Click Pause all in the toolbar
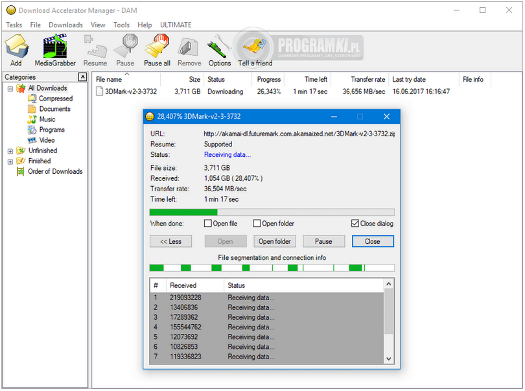The width and height of the screenshot is (525, 391). [157, 46]
